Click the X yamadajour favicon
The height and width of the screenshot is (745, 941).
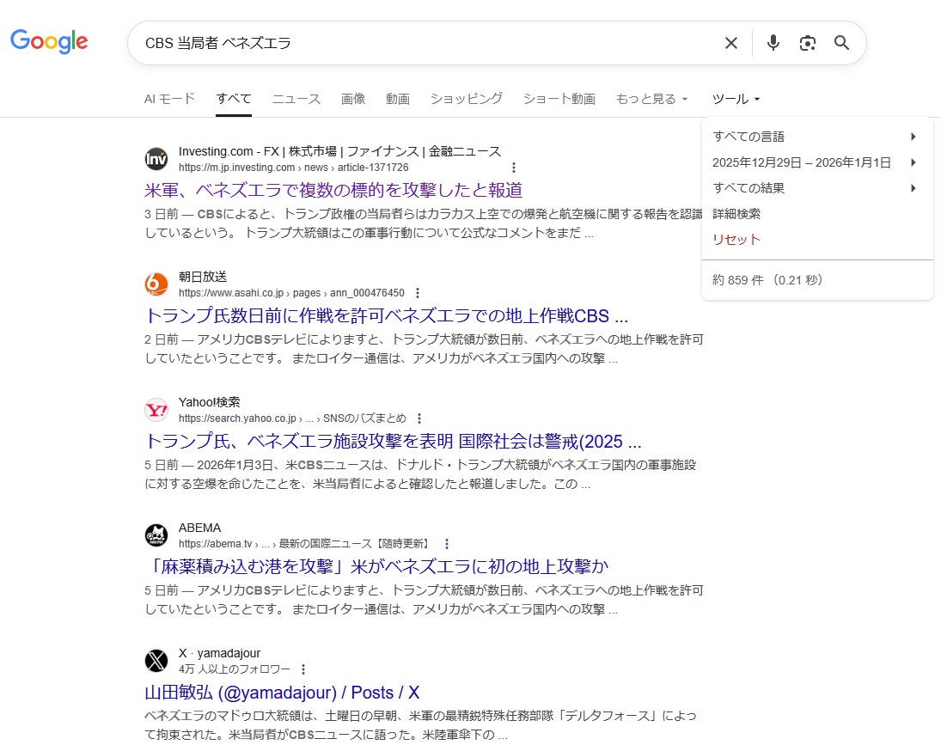coord(156,661)
